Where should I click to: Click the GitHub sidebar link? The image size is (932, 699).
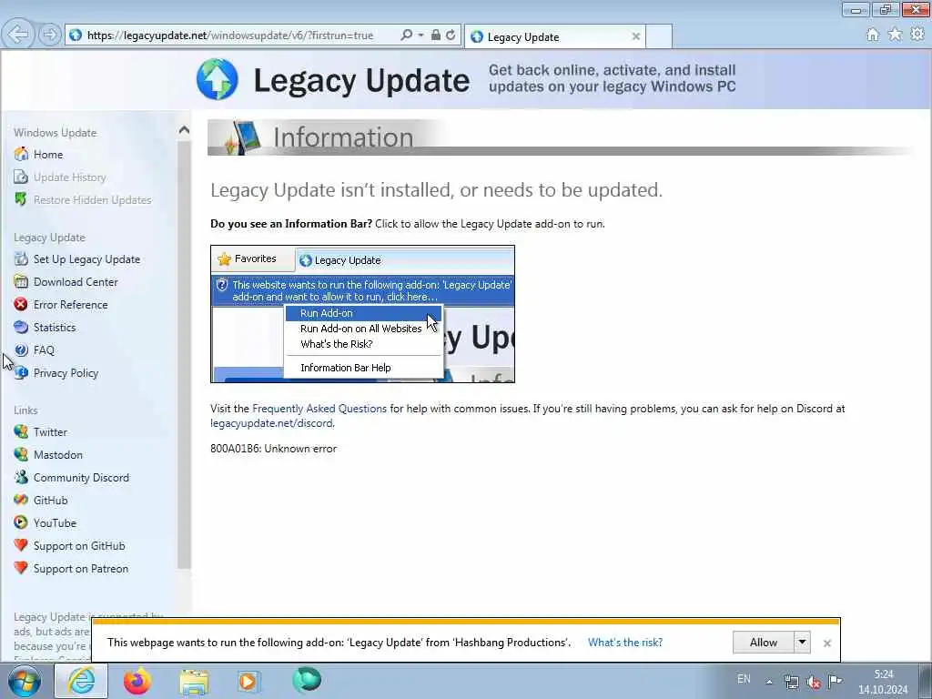tap(51, 501)
